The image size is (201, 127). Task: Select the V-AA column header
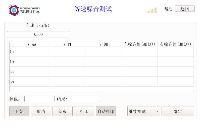coord(32,44)
